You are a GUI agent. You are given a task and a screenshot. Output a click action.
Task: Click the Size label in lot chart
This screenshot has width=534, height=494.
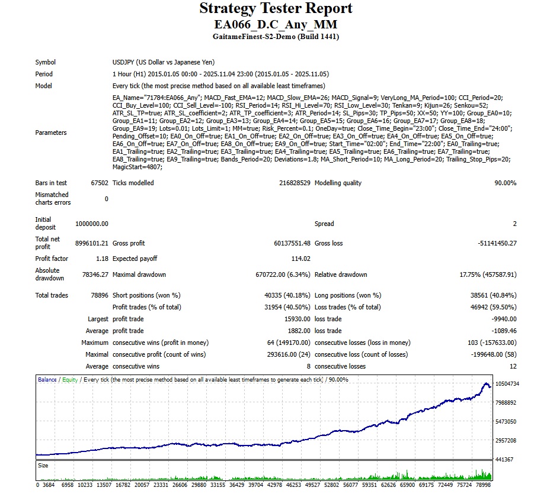[x=43, y=466]
